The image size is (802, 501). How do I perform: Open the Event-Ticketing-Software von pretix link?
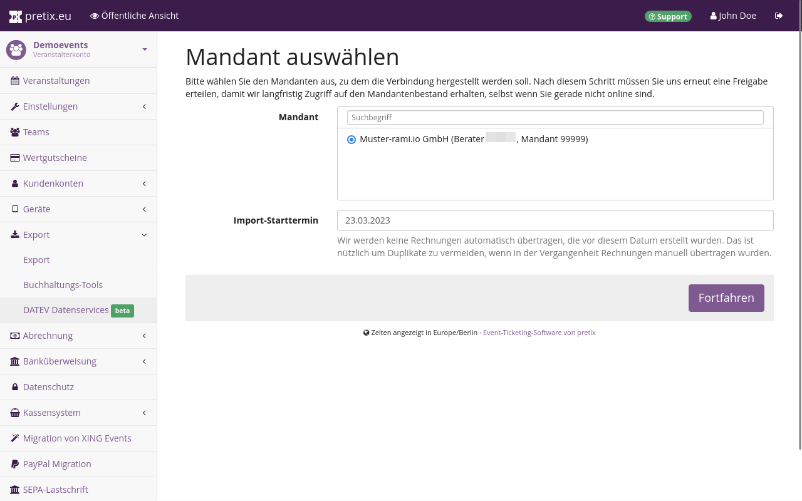point(539,333)
